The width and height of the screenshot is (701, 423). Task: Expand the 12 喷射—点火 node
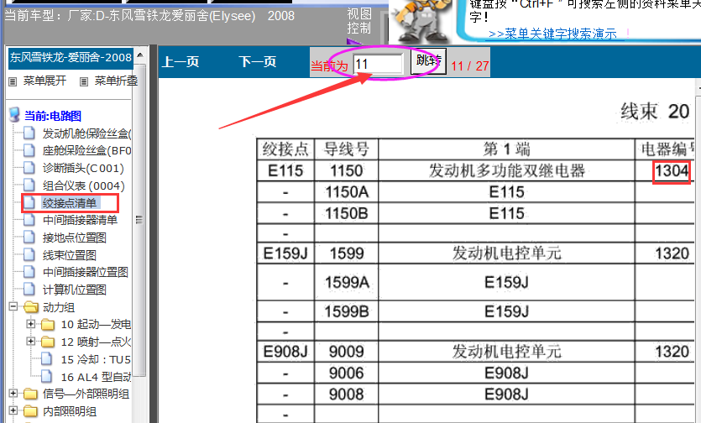[x=30, y=342]
